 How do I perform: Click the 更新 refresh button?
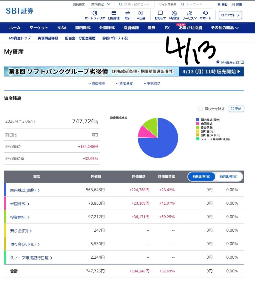[236, 109]
